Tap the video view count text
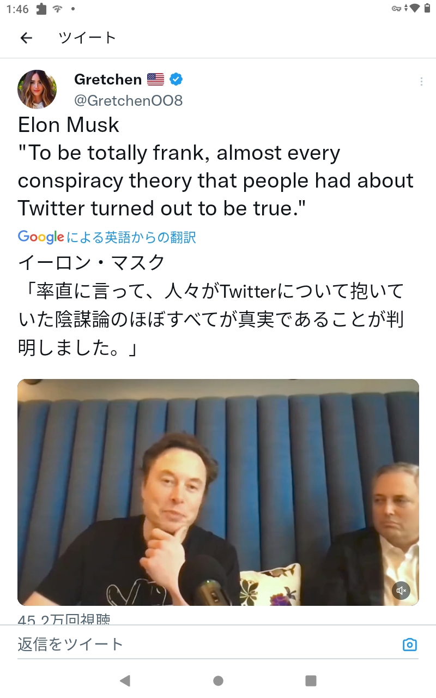This screenshot has height=698, width=436. pos(64,619)
